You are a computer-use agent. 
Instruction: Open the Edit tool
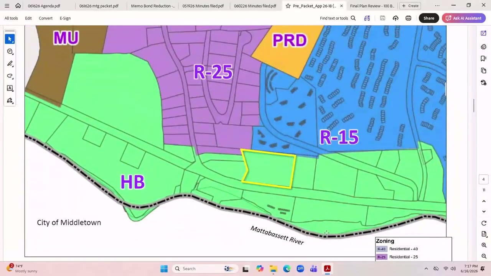pyautogui.click(x=28, y=18)
